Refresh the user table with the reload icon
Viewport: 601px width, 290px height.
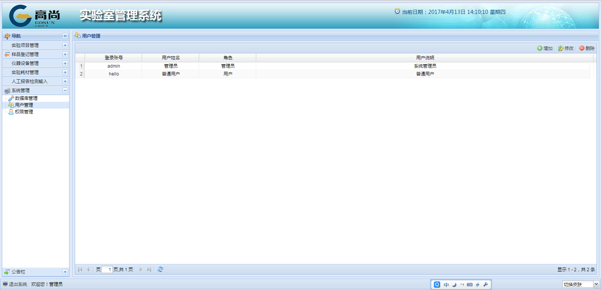160,269
